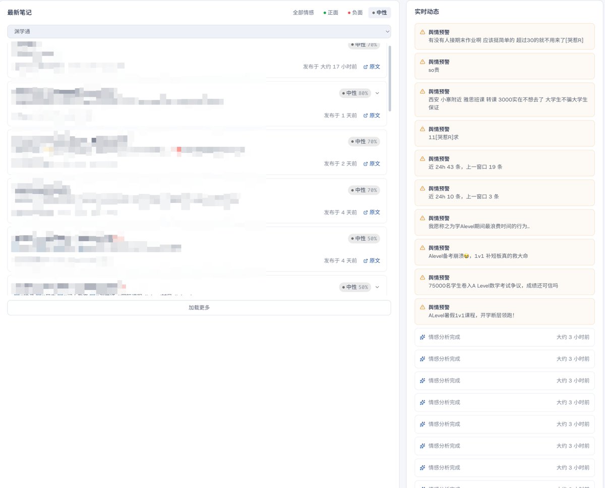
Task: Open 原文 link on 4 天前 中性 50% note
Action: coord(372,261)
